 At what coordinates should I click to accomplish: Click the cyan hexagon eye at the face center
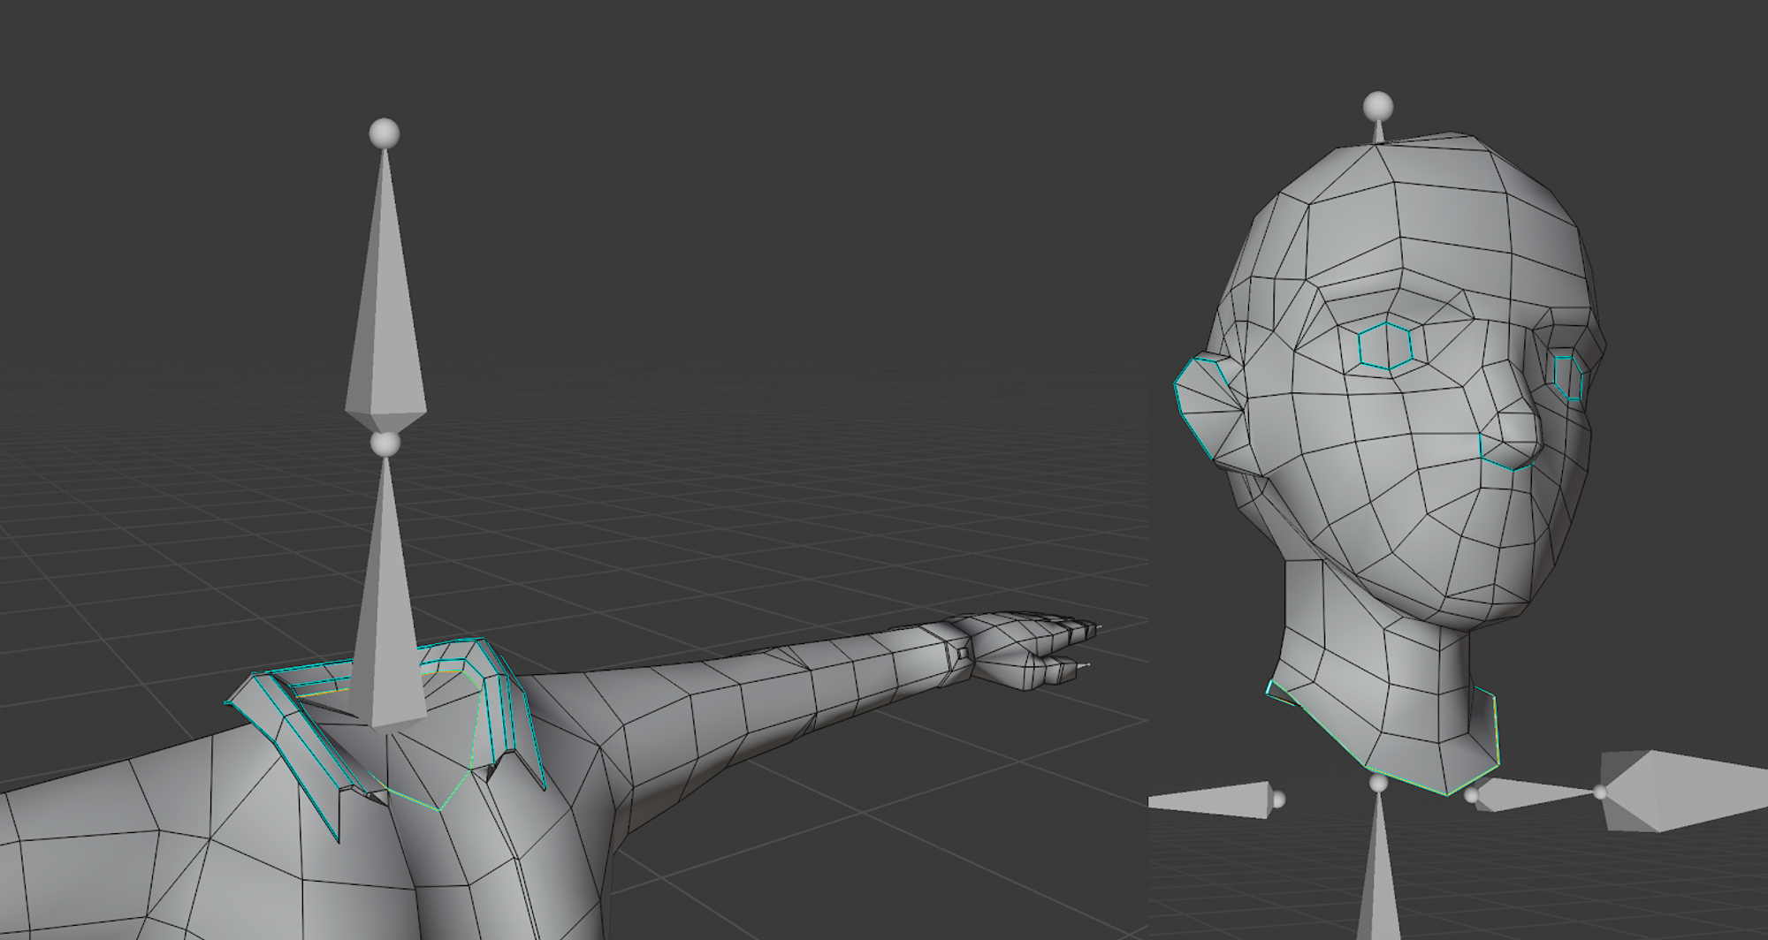click(x=1385, y=345)
